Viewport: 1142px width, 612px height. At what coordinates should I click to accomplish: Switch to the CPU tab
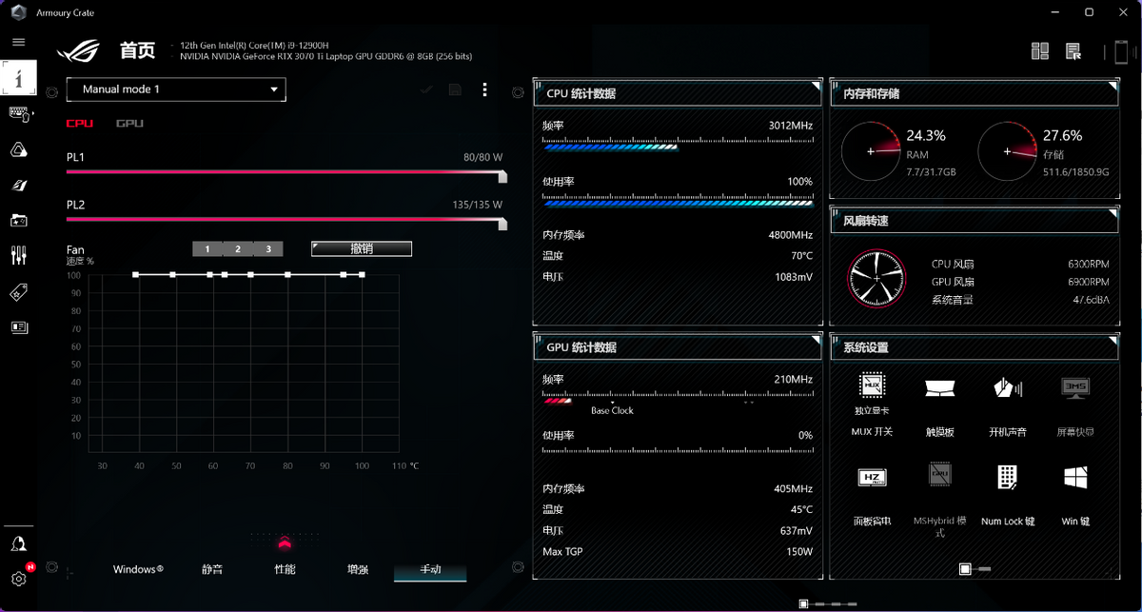click(x=80, y=124)
